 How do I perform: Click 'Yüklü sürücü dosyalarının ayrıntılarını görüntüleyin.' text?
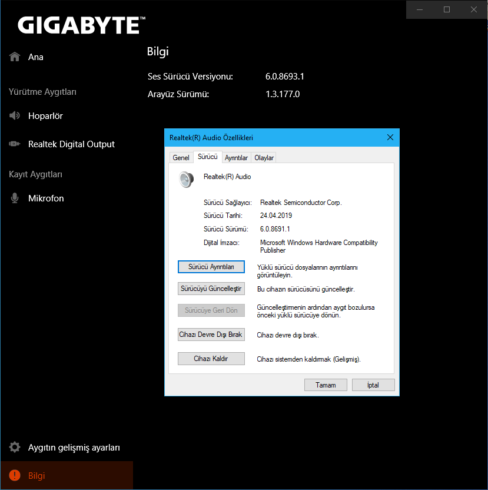[307, 272]
